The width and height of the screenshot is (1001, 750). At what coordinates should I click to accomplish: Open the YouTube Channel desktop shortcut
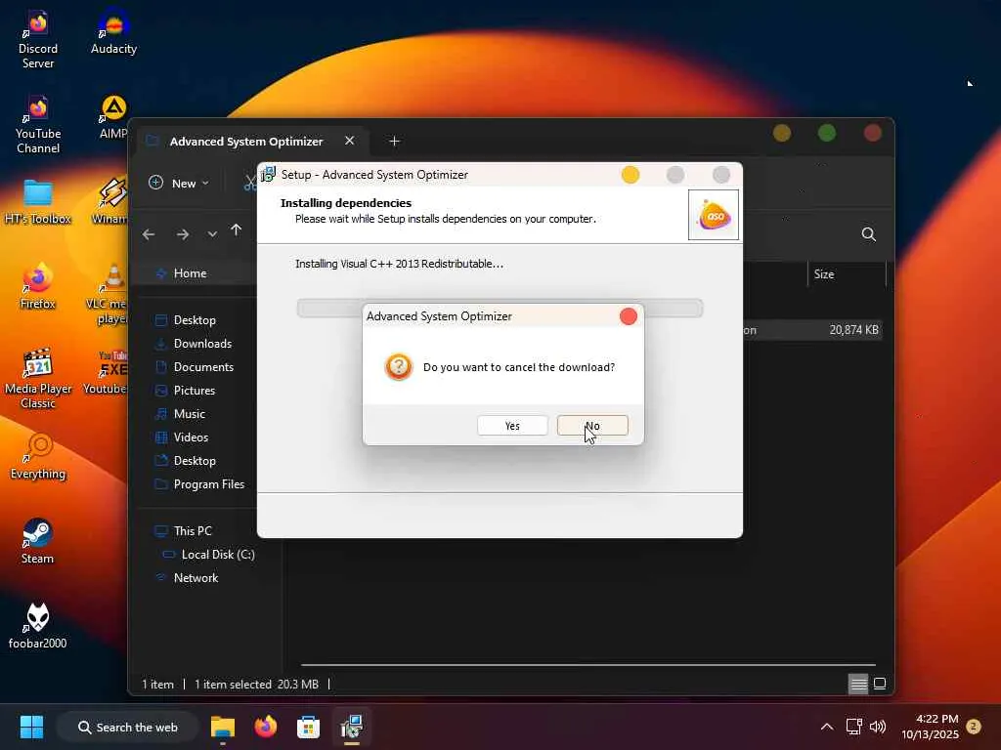[x=38, y=125]
